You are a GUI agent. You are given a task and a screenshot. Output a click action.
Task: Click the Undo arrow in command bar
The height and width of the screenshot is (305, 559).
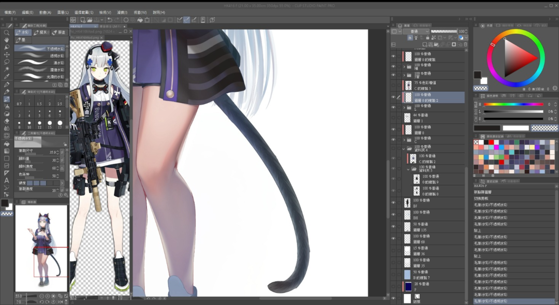pyautogui.click(x=110, y=20)
